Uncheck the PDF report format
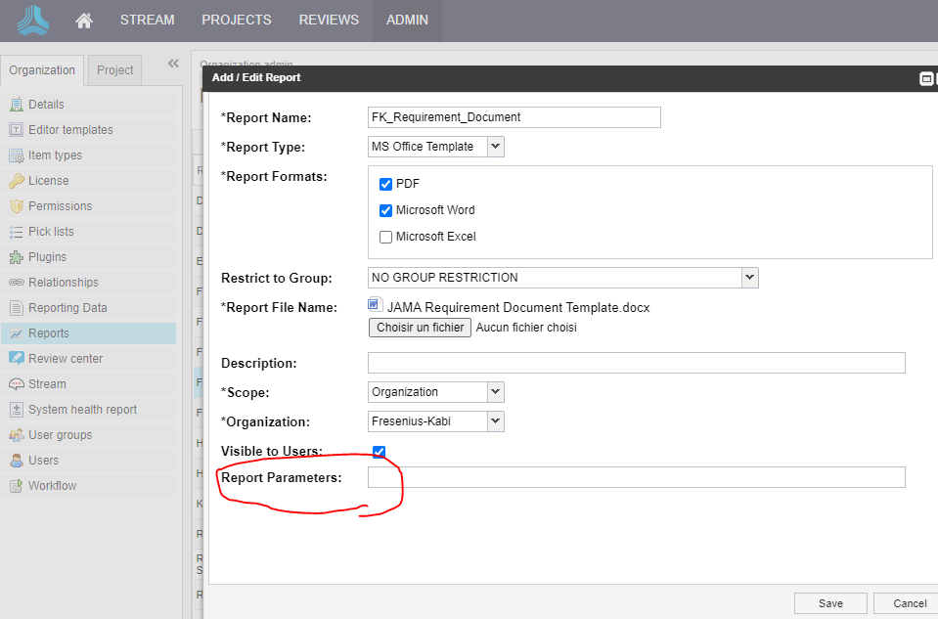The image size is (938, 619). (385, 184)
